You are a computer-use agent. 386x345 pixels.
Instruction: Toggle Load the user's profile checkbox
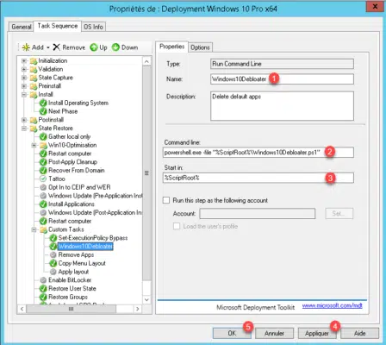(x=177, y=226)
